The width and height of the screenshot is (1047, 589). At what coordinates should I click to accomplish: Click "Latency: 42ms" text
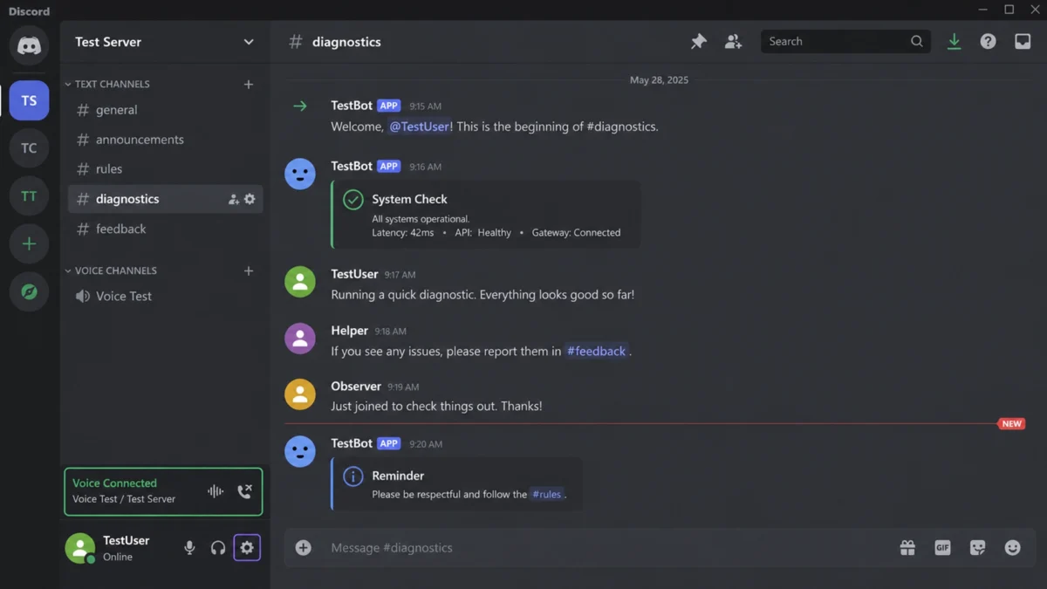(x=404, y=233)
